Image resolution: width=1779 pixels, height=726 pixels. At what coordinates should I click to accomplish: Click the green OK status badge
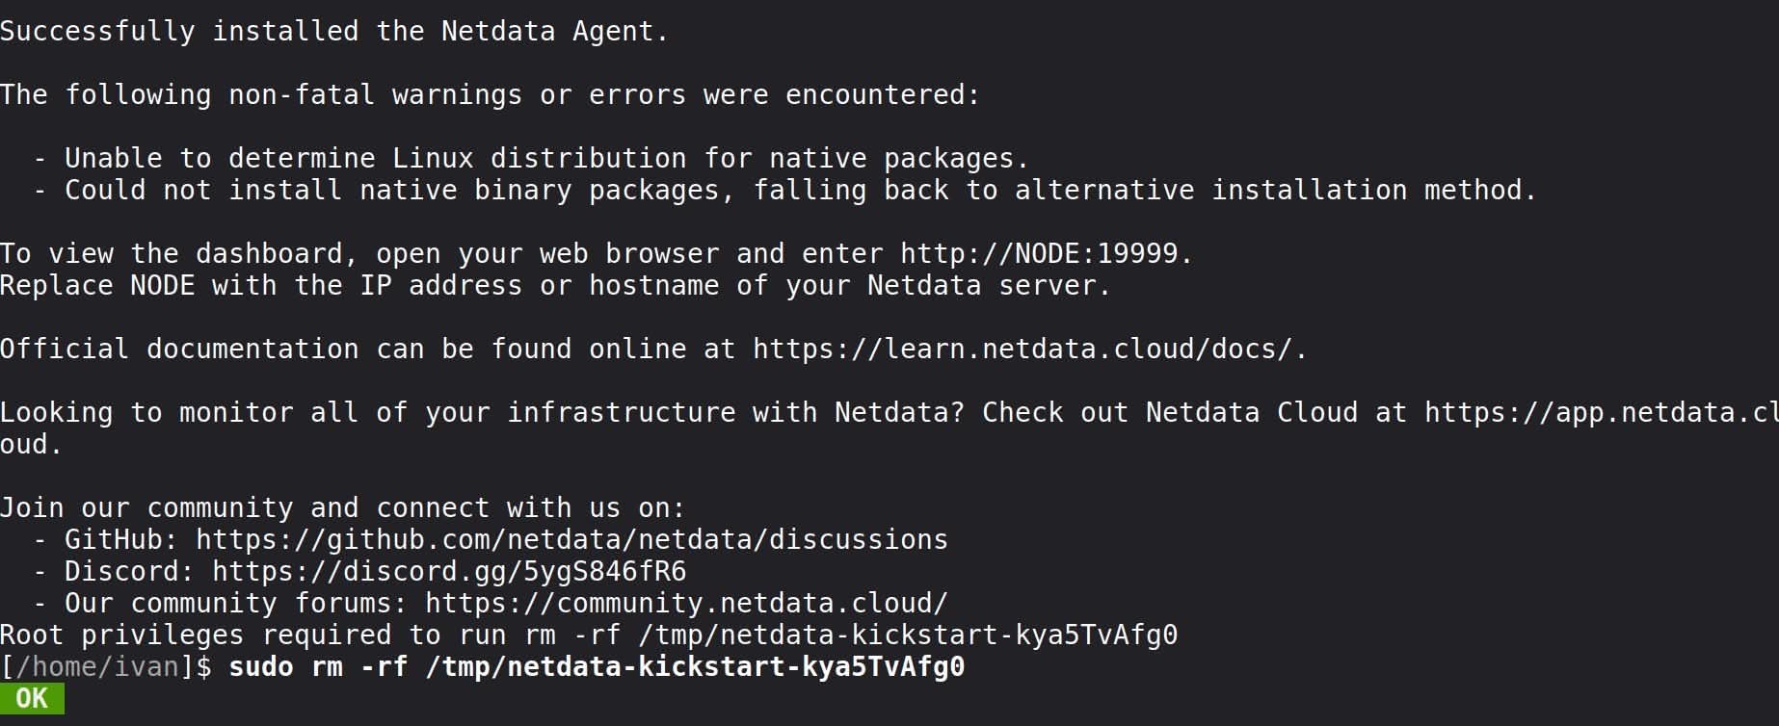tap(32, 698)
